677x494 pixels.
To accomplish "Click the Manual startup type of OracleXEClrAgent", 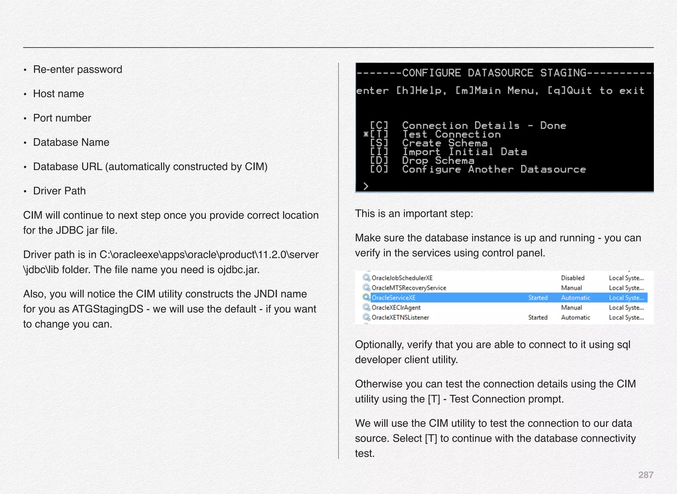I will (x=572, y=308).
